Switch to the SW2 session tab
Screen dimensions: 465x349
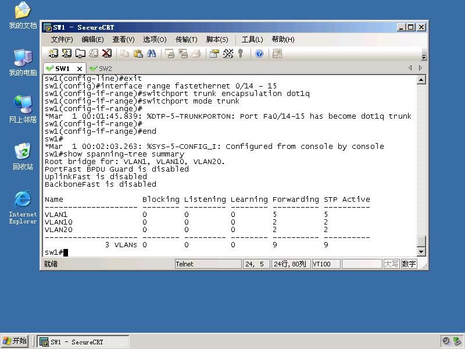[x=101, y=69]
